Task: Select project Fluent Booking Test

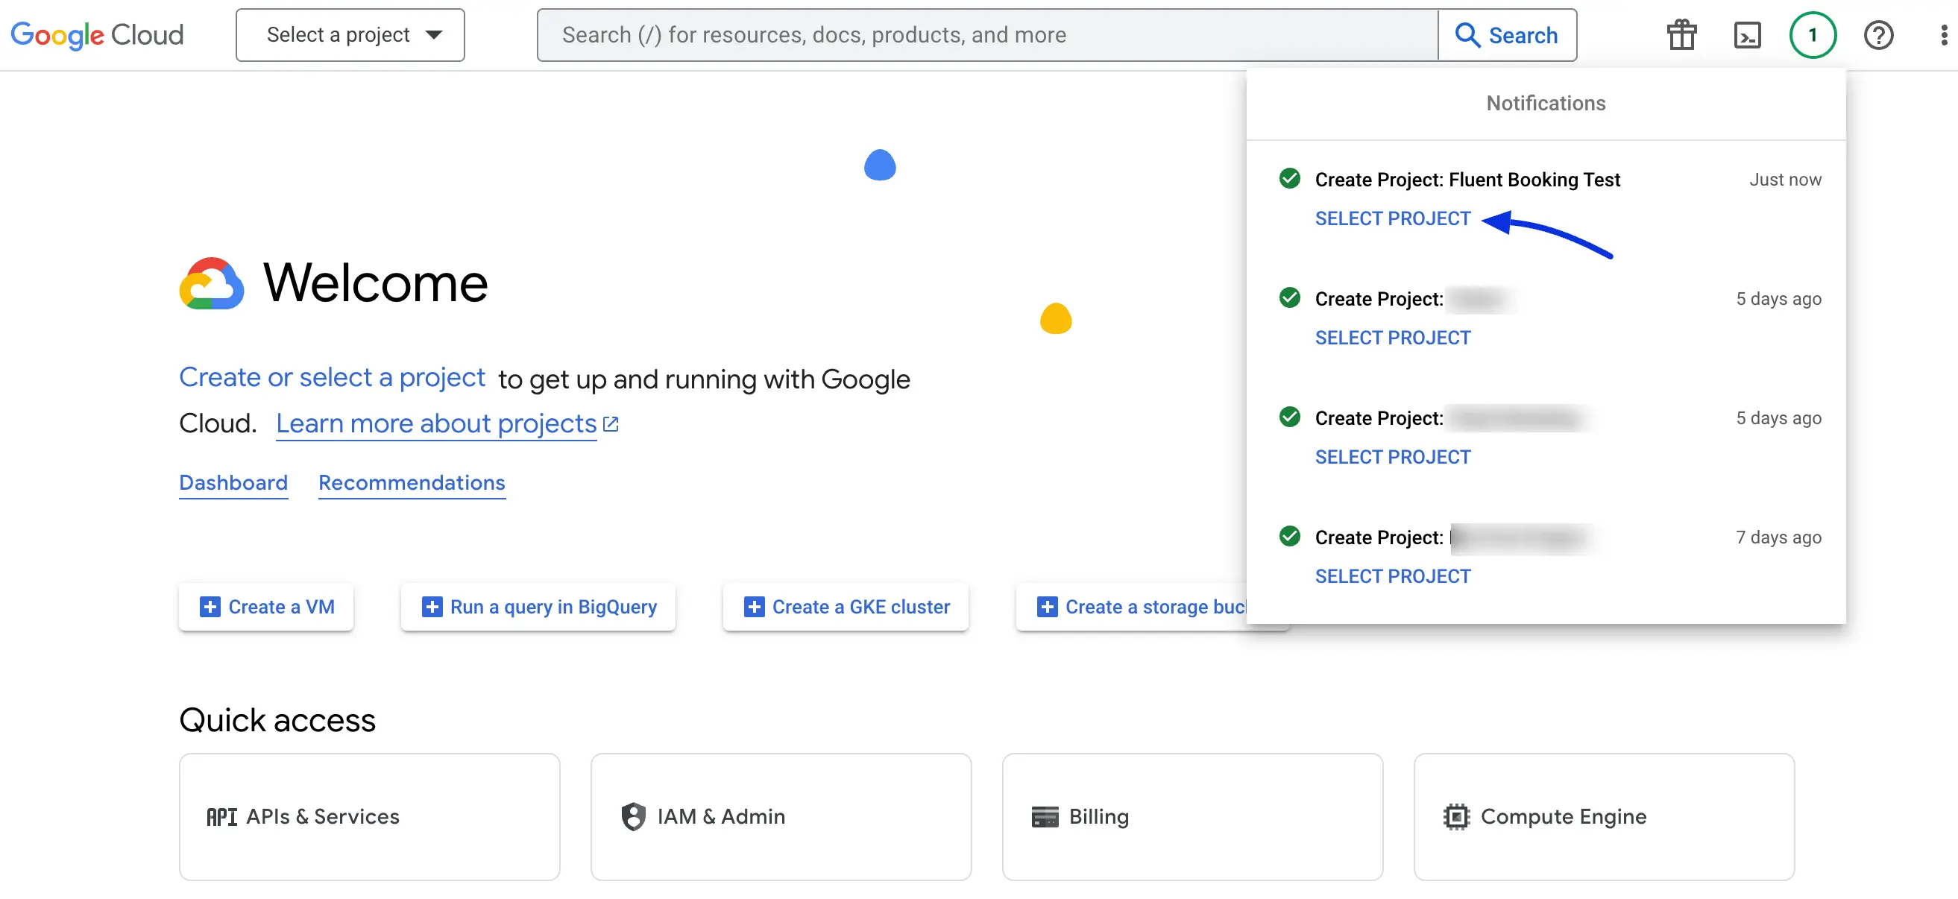Action: (x=1393, y=219)
